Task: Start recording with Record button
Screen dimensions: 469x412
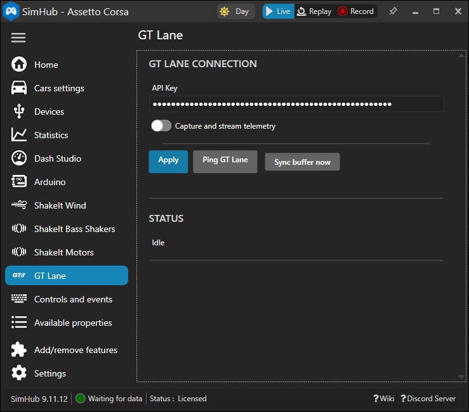Action: click(355, 11)
